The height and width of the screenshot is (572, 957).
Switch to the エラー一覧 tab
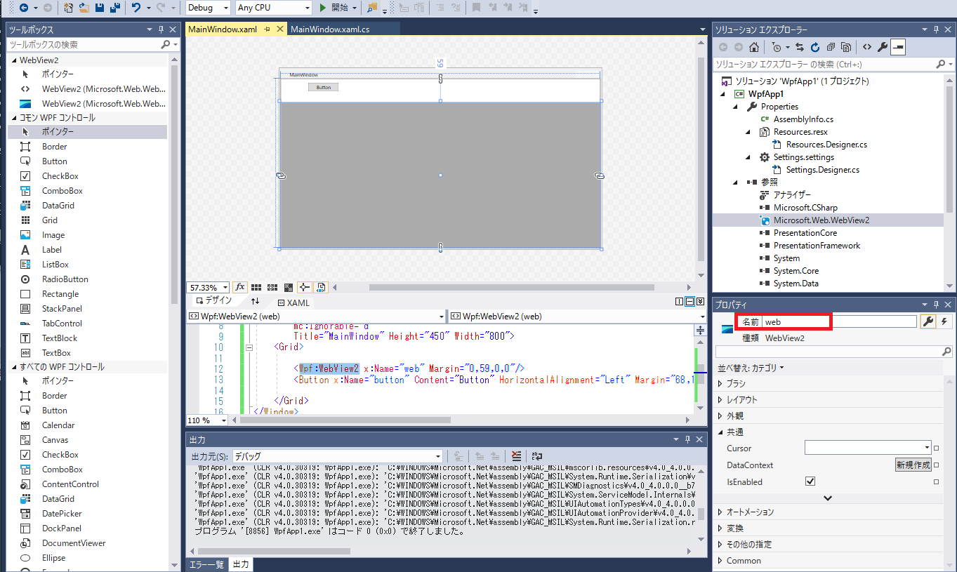point(206,564)
